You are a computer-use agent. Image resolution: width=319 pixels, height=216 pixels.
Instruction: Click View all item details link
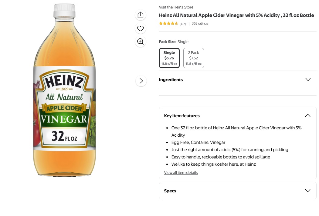[181, 173]
